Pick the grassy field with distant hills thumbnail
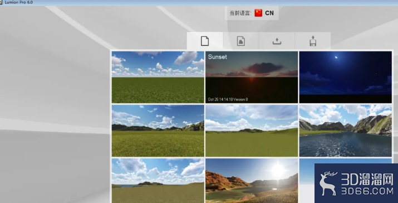The height and width of the screenshot is (203, 398). [x=158, y=130]
